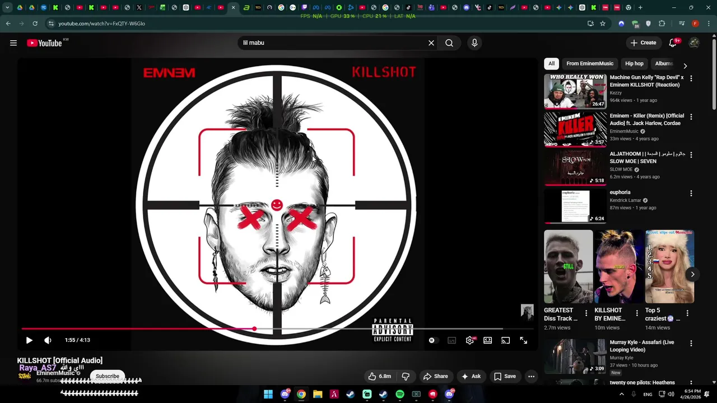Bookmark this page with the star
Screen dimensions: 717x403
coord(603,24)
